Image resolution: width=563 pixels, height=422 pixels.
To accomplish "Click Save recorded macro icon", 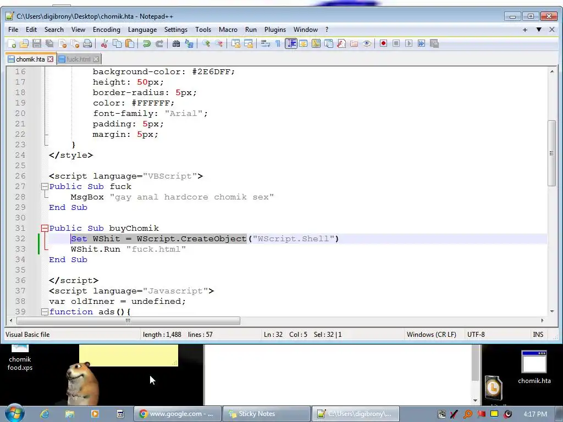I will [x=434, y=44].
